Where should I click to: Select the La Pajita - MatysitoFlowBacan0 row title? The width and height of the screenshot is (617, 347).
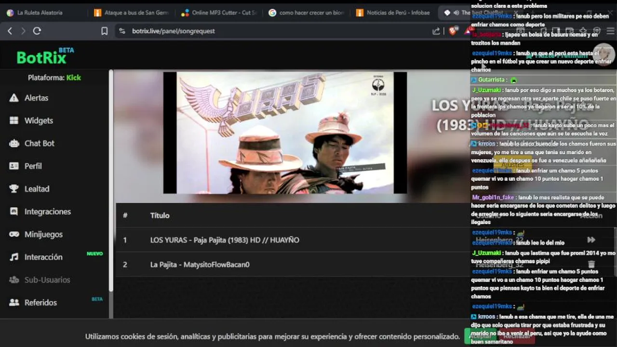pyautogui.click(x=200, y=265)
